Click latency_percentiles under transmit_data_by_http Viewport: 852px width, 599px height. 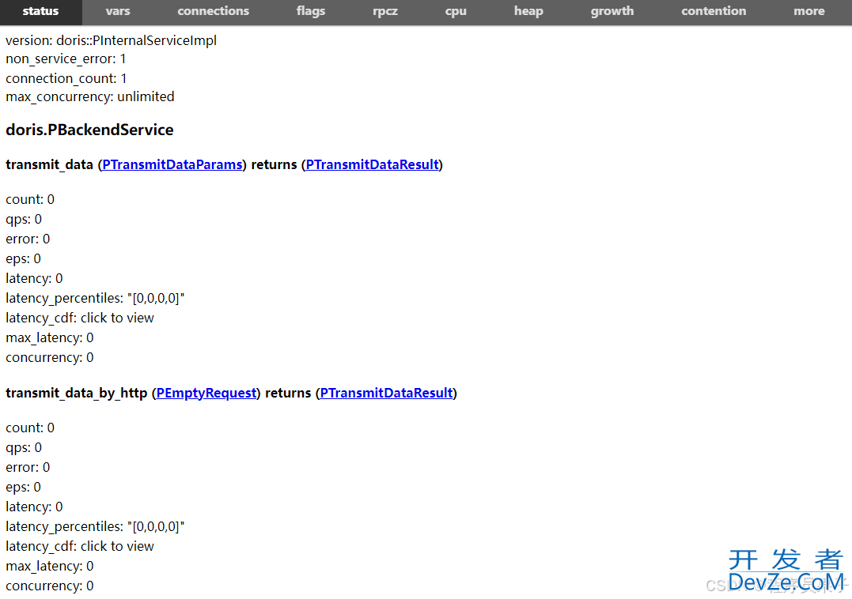[95, 527]
